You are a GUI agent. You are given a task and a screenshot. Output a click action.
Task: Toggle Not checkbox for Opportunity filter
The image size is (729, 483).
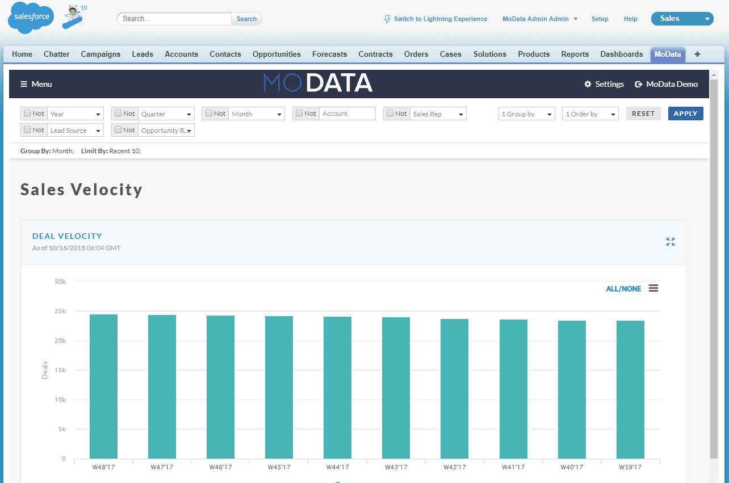click(x=118, y=129)
